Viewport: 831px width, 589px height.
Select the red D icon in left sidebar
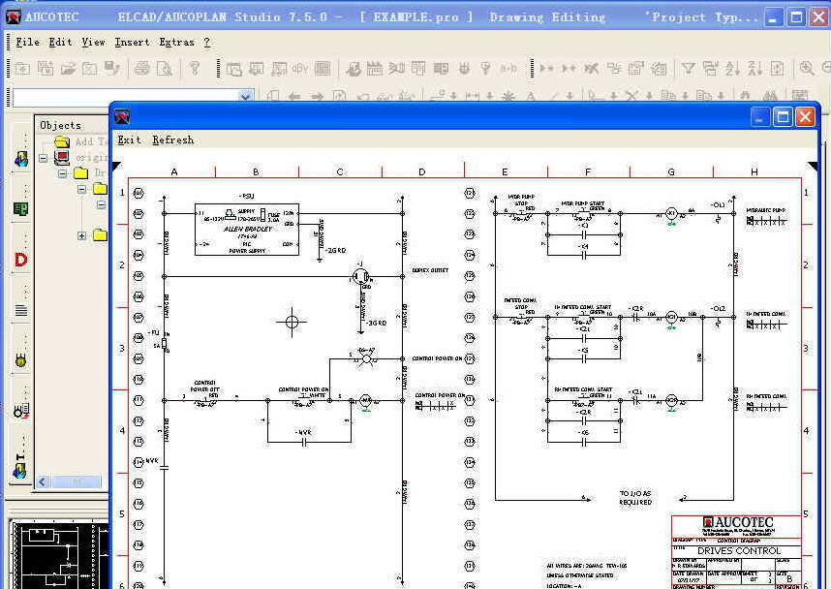(19, 261)
